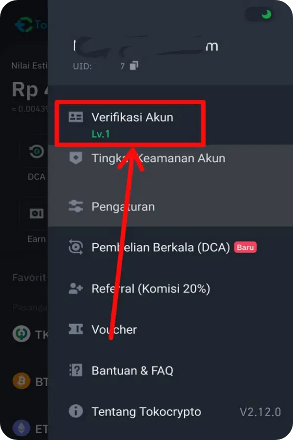This screenshot has width=293, height=440.
Task: Click the Voucher ticket icon
Action: [x=75, y=329]
